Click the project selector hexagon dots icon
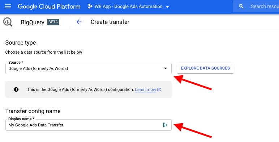The image size is (279, 142). click(90, 7)
